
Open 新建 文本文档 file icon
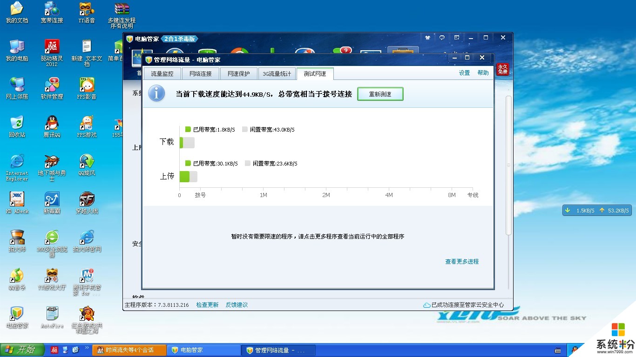pos(87,53)
